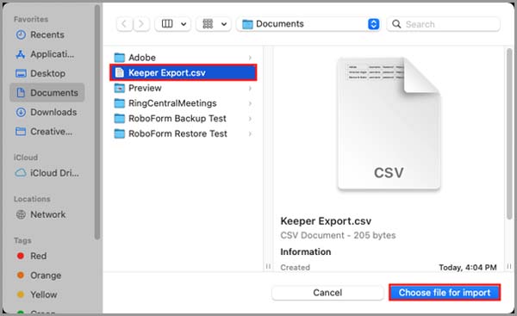Click the RoboForm Restore Test folder icon
Viewport: 517px width, 316px height.
point(120,133)
